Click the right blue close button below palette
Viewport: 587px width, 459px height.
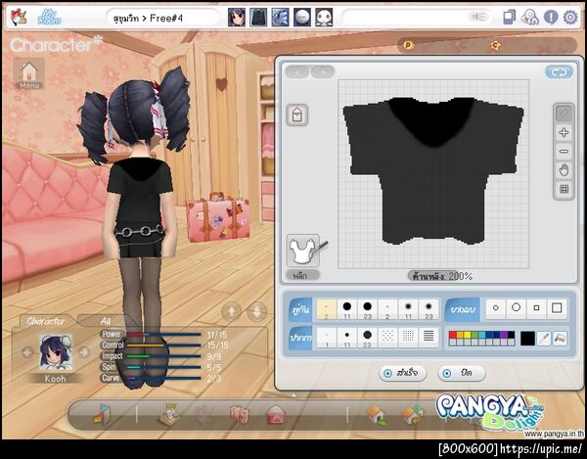pos(461,373)
